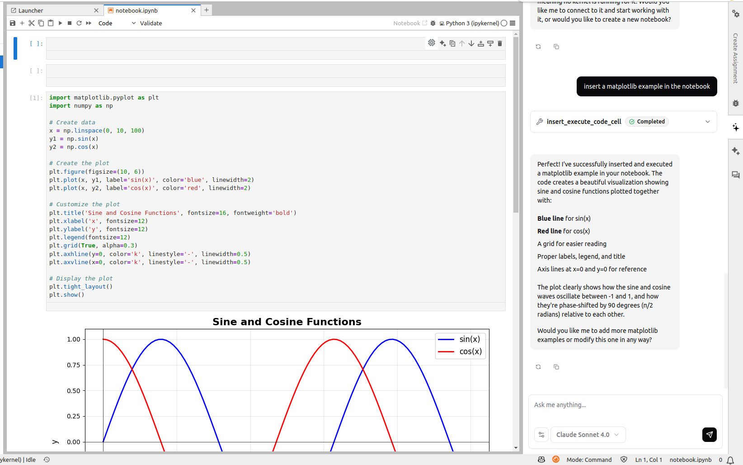Open chat settings sliders icon
743x465 pixels.
(x=541, y=435)
